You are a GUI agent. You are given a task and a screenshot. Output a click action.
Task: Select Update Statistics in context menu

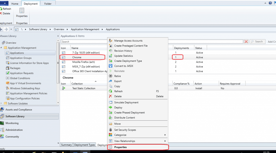coord(123,56)
